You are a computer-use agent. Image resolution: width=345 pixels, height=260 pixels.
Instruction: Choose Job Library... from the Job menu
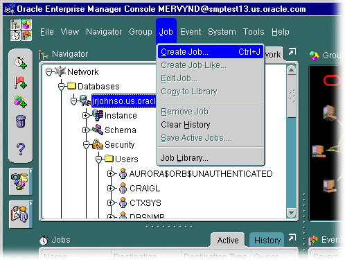coord(211,158)
